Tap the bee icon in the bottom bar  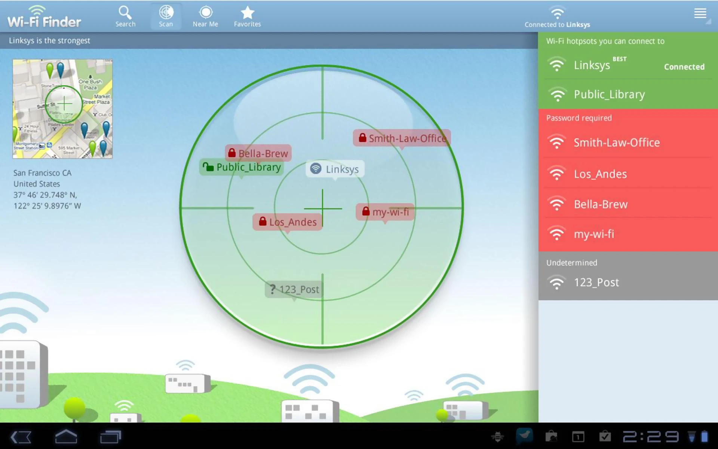[x=497, y=436]
